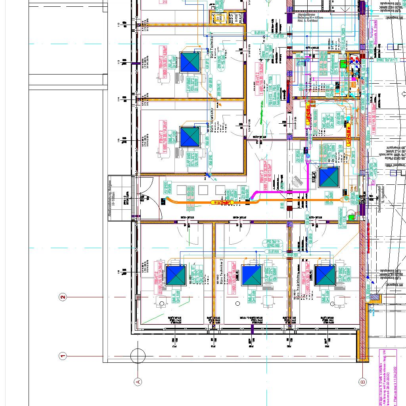Click the pink FBH-VT 2 label in Büro Vorarbeiter

[x=163, y=136]
